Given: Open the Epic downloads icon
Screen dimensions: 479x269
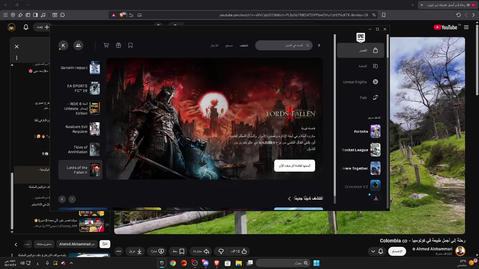Looking at the screenshot, I should tap(376, 198).
